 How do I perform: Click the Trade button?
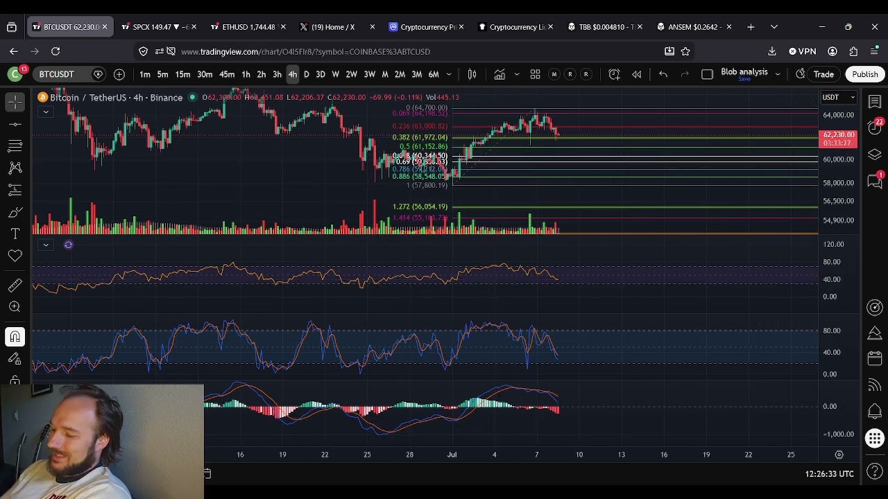(823, 74)
